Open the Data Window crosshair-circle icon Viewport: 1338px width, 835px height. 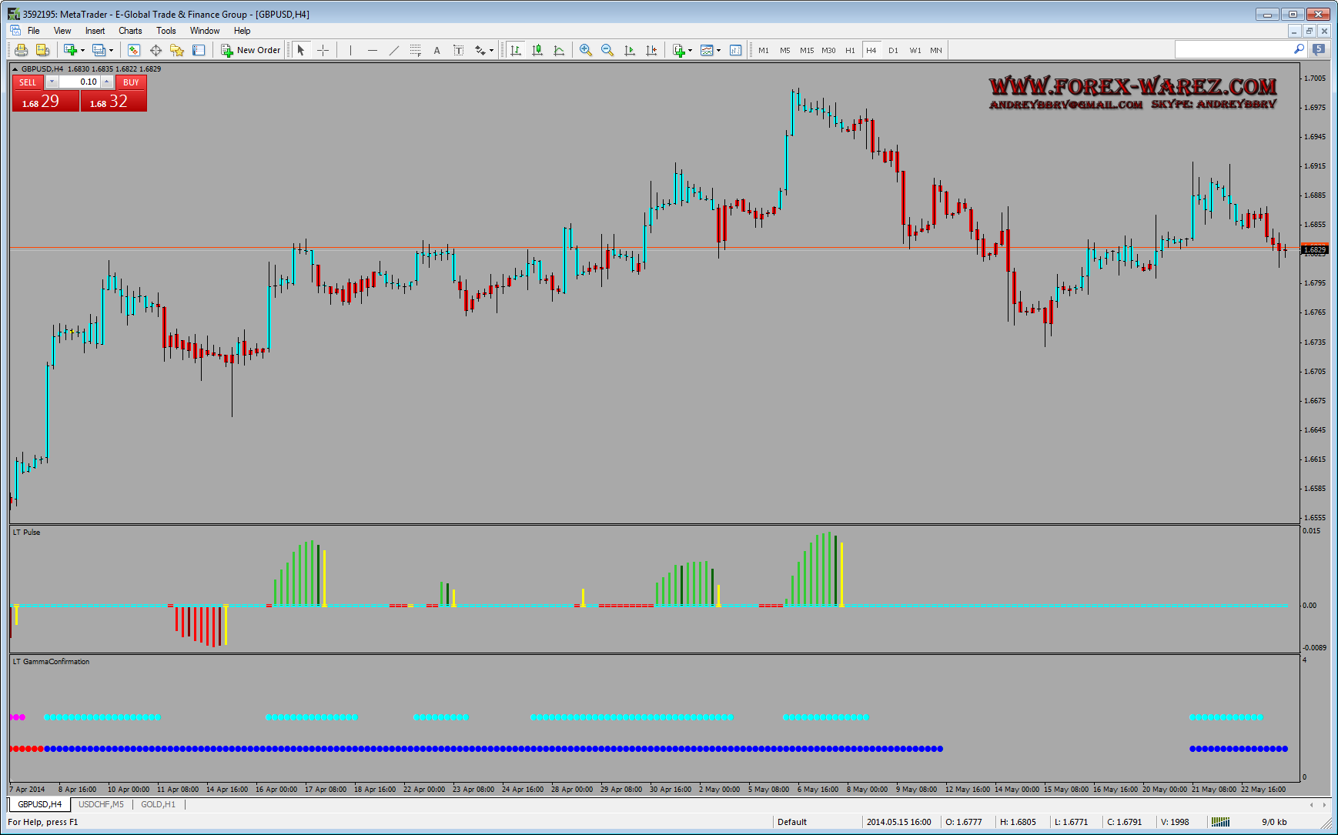[x=156, y=50]
